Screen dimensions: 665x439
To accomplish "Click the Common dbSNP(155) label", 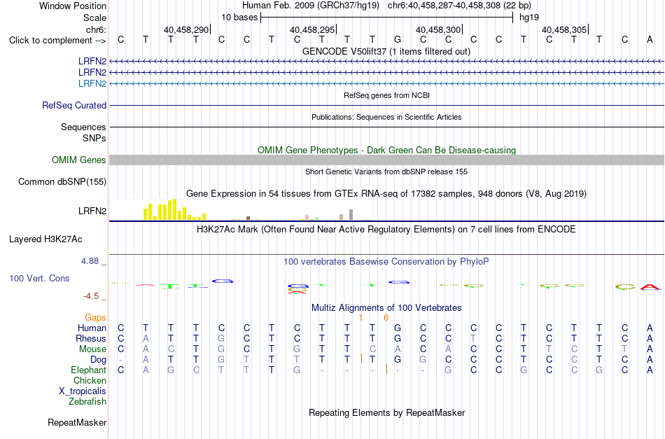I will [x=62, y=181].
